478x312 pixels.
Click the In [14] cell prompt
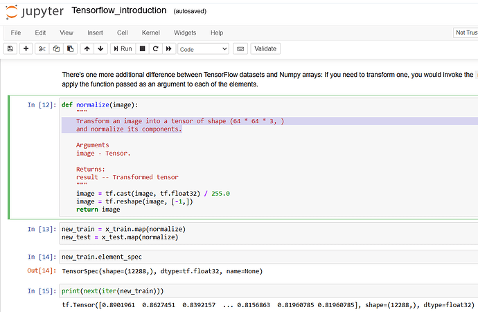(42, 257)
